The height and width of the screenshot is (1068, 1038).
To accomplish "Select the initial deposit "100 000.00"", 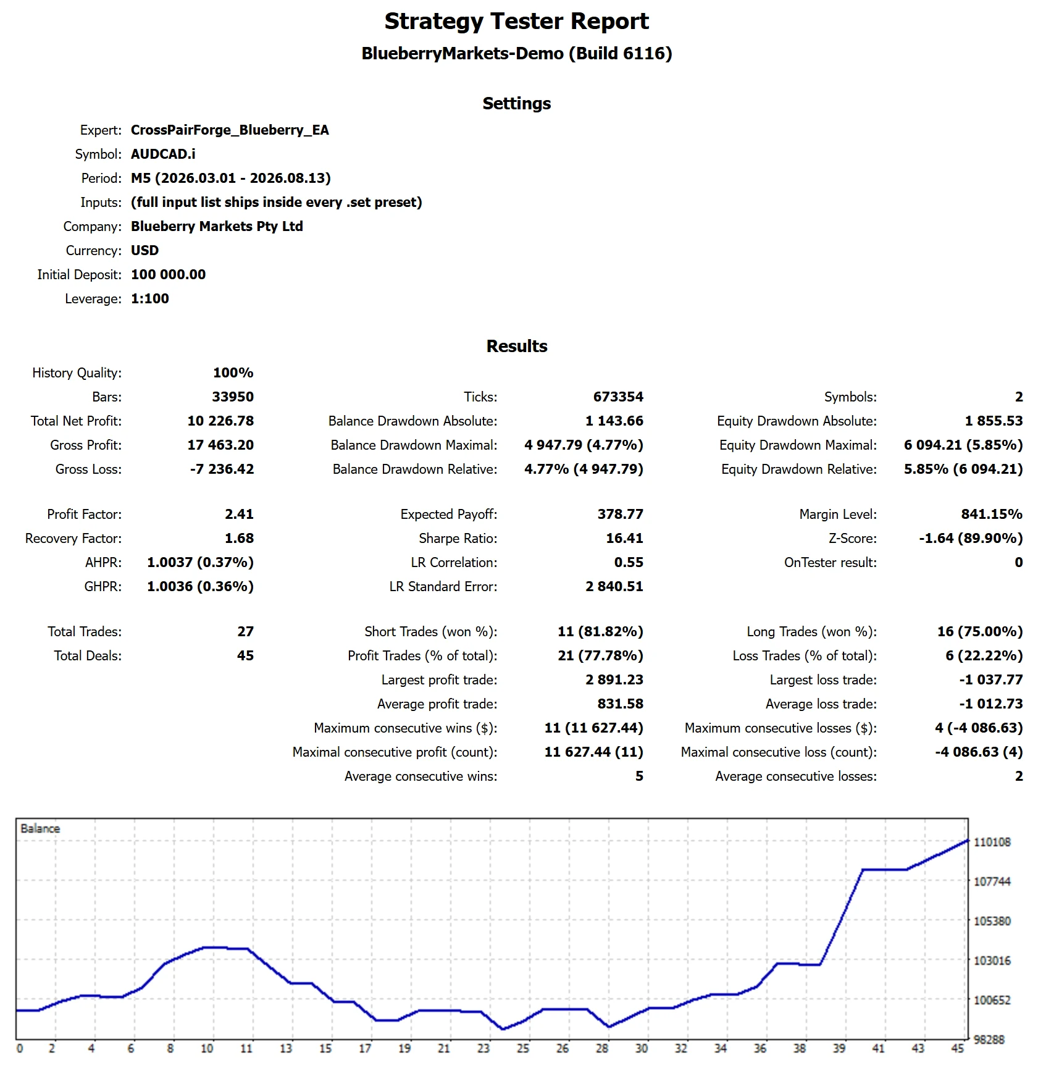I will tap(168, 275).
